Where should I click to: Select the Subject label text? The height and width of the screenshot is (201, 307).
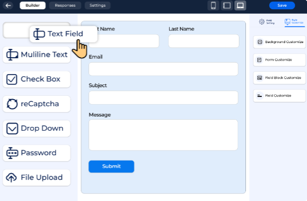(98, 86)
